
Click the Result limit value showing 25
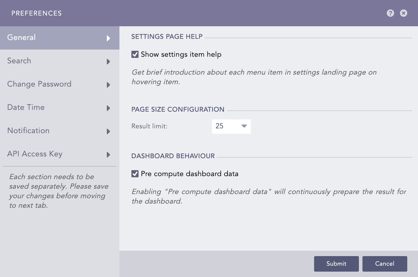[224, 126]
